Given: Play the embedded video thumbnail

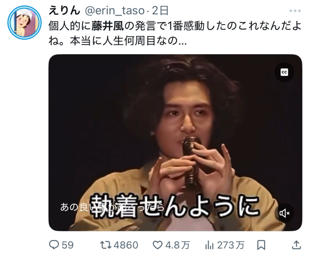Looking at the screenshot, I should pos(175,143).
